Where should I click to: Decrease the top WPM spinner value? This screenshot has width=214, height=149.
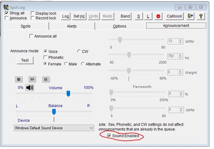click(x=181, y=42)
